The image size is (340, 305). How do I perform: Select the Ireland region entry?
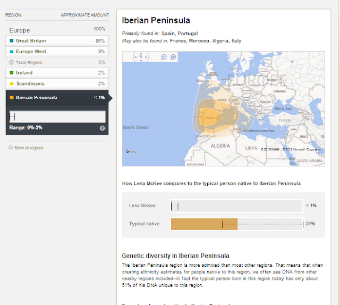coord(57,73)
